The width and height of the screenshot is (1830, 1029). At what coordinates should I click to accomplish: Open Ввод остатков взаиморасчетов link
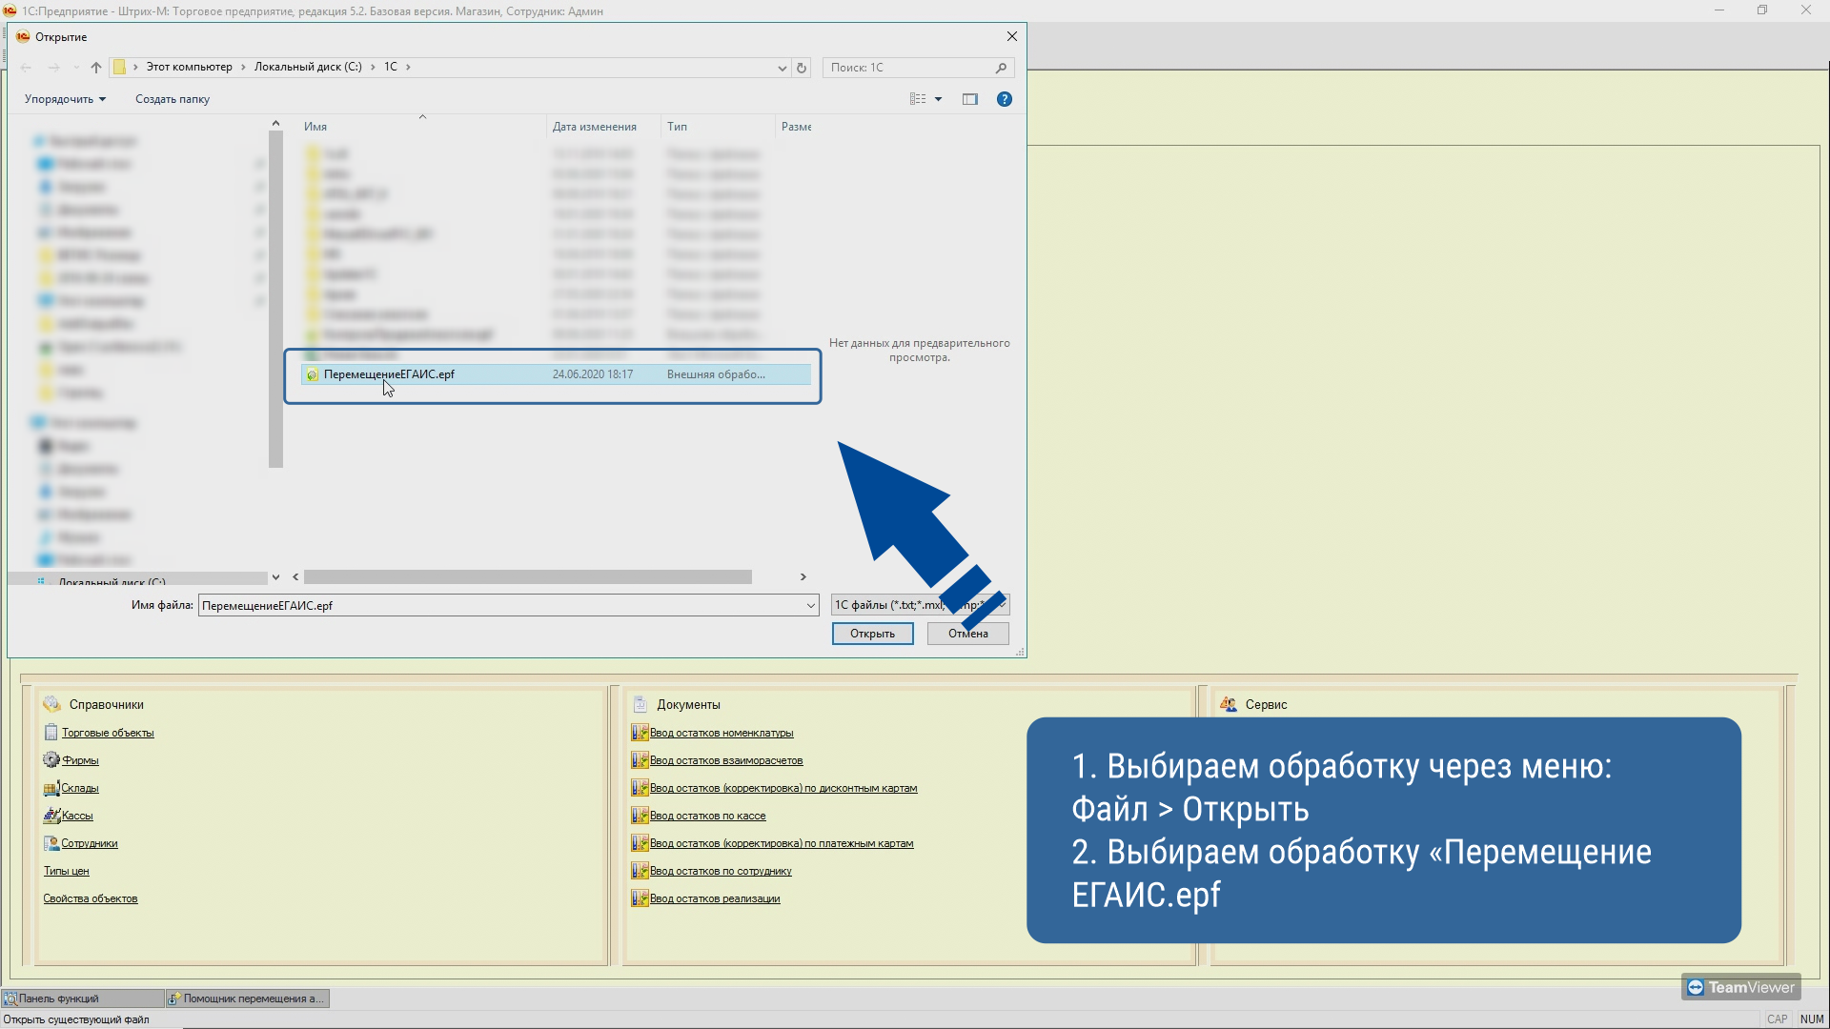tap(726, 761)
